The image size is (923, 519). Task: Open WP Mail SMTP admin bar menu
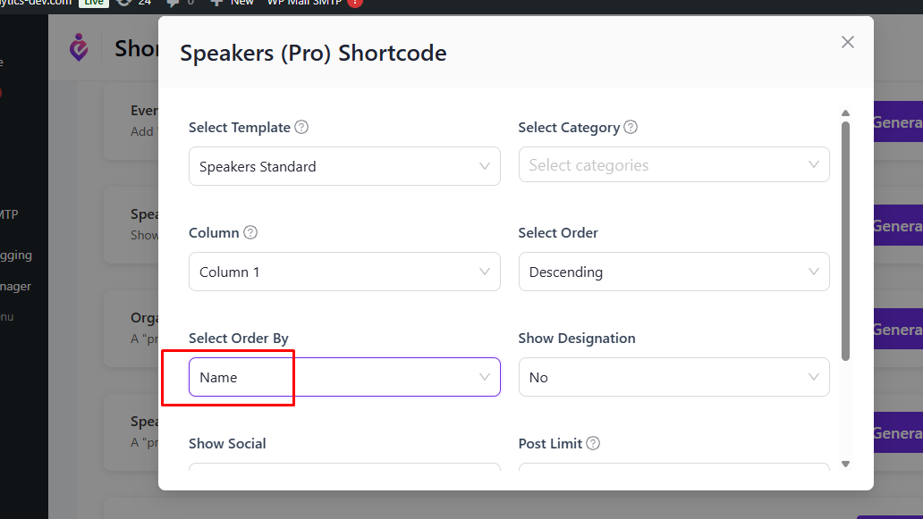(304, 3)
